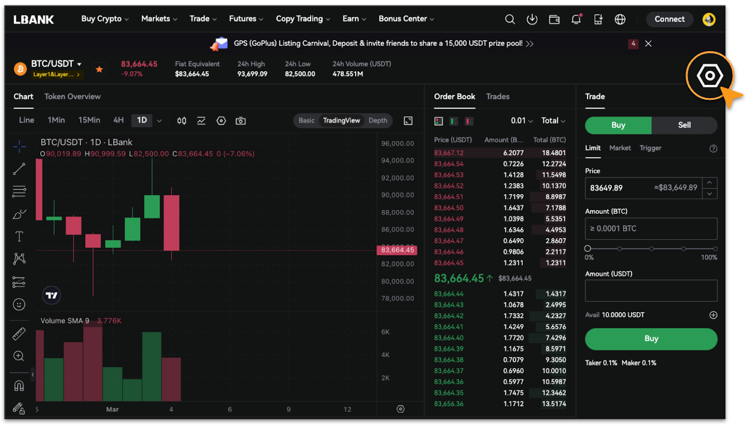Switch chart to Depth view
Viewport: 750px width, 427px height.
378,120
